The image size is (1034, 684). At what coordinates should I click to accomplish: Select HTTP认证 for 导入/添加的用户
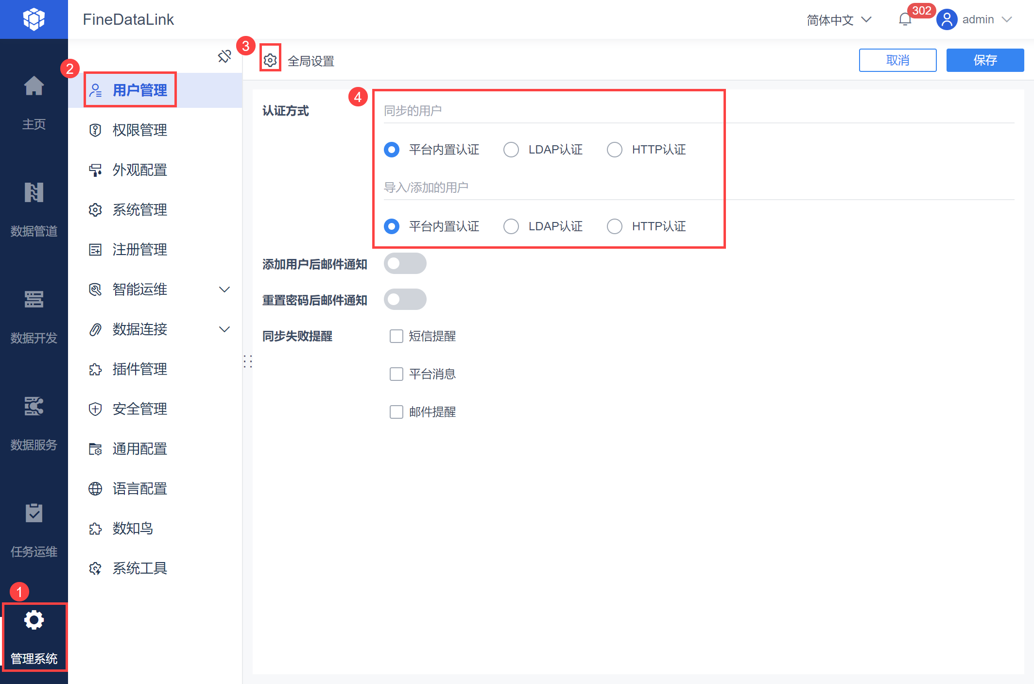pyautogui.click(x=614, y=226)
